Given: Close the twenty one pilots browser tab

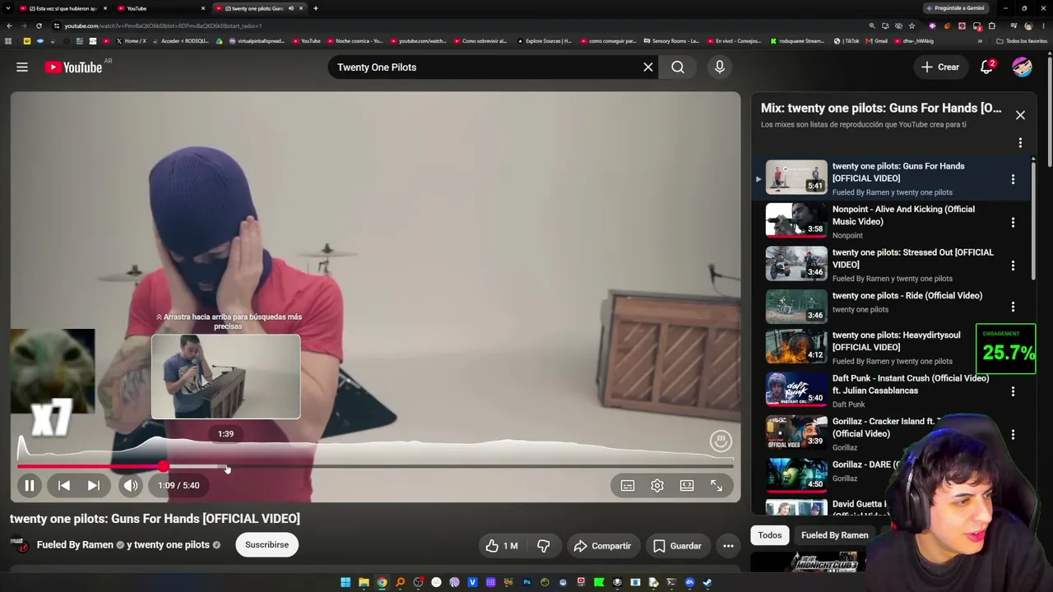Looking at the screenshot, I should pos(301,8).
